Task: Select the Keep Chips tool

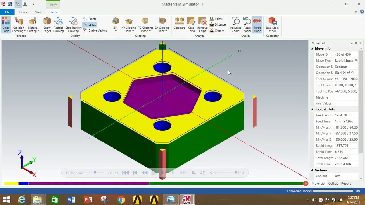Action: [x=191, y=25]
